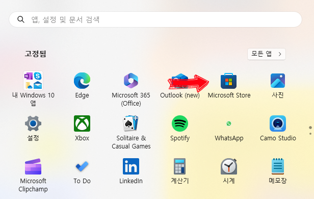The width and height of the screenshot is (314, 199).
Task: Open WhatsApp
Action: pyautogui.click(x=229, y=123)
